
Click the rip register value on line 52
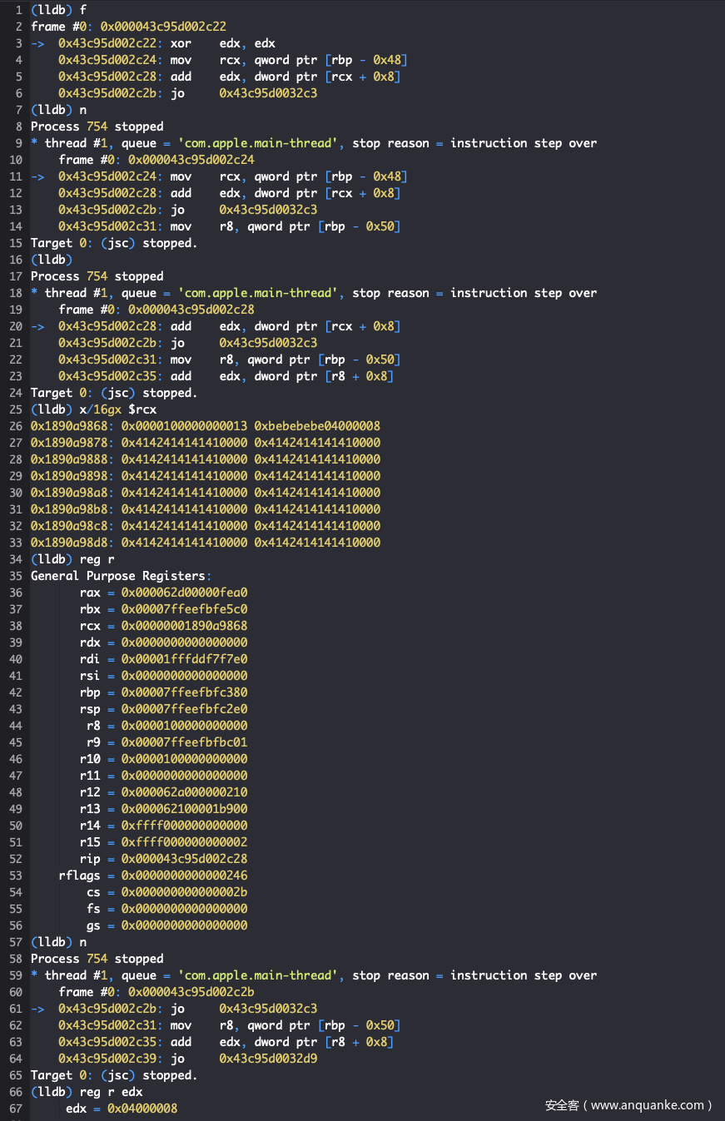click(x=184, y=859)
